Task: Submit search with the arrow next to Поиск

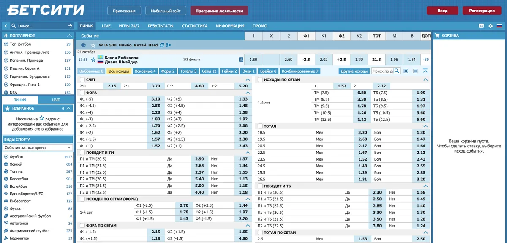Action: [x=70, y=26]
